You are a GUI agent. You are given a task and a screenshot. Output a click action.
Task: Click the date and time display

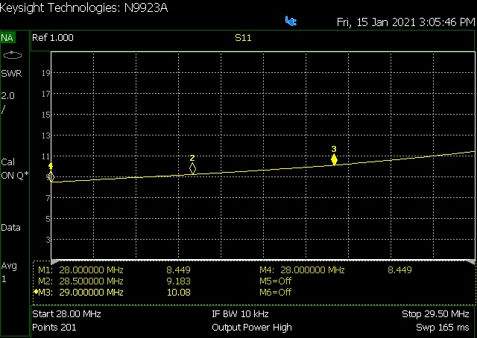[x=405, y=22]
